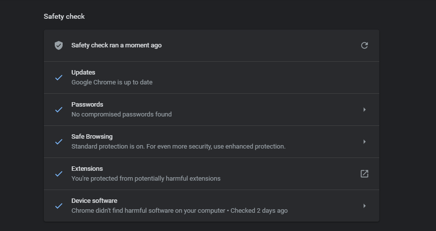The height and width of the screenshot is (231, 436).
Task: Click the checkmark beside Passwords
Action: click(x=59, y=110)
